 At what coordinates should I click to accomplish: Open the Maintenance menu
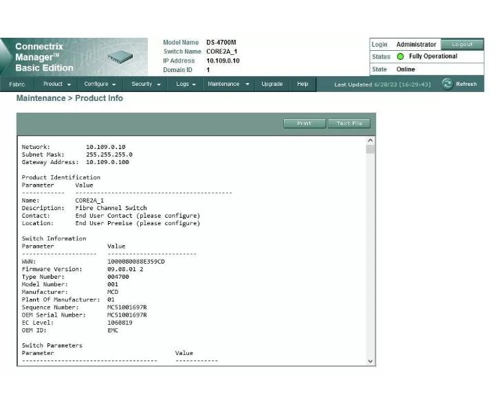pyautogui.click(x=223, y=84)
